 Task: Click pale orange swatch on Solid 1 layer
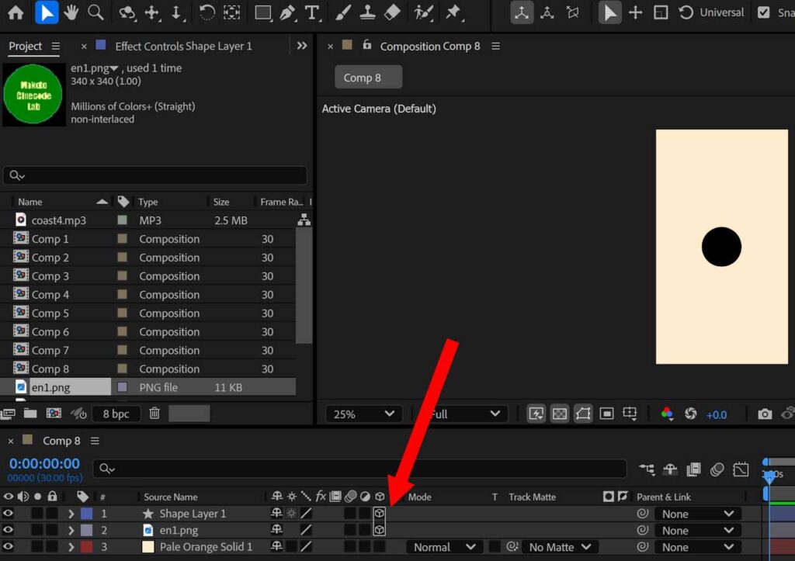click(148, 547)
